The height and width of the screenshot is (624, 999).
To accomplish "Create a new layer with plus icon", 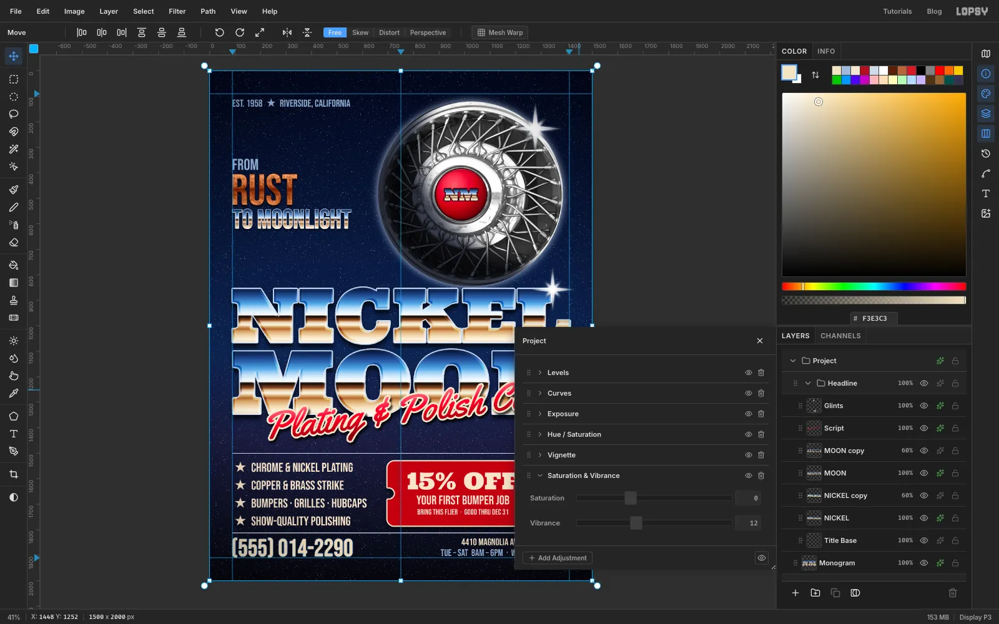I will click(x=795, y=593).
